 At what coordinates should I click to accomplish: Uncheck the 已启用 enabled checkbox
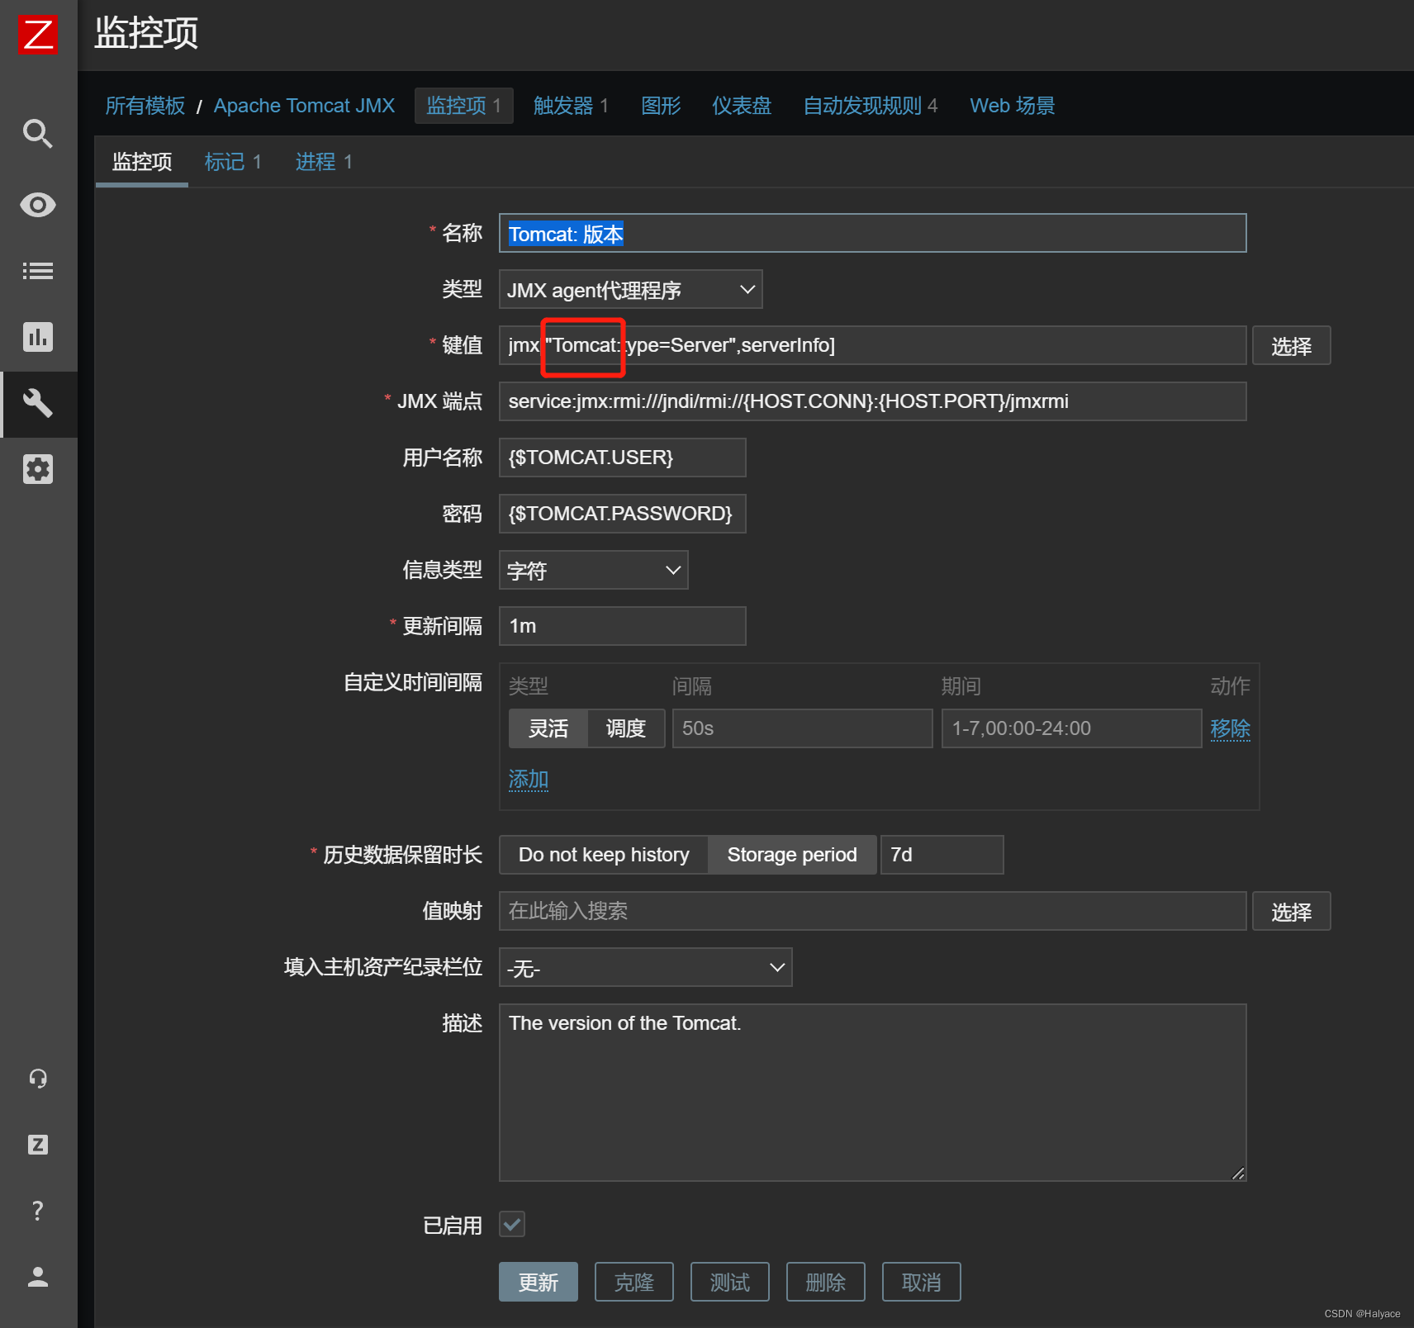[x=512, y=1224]
